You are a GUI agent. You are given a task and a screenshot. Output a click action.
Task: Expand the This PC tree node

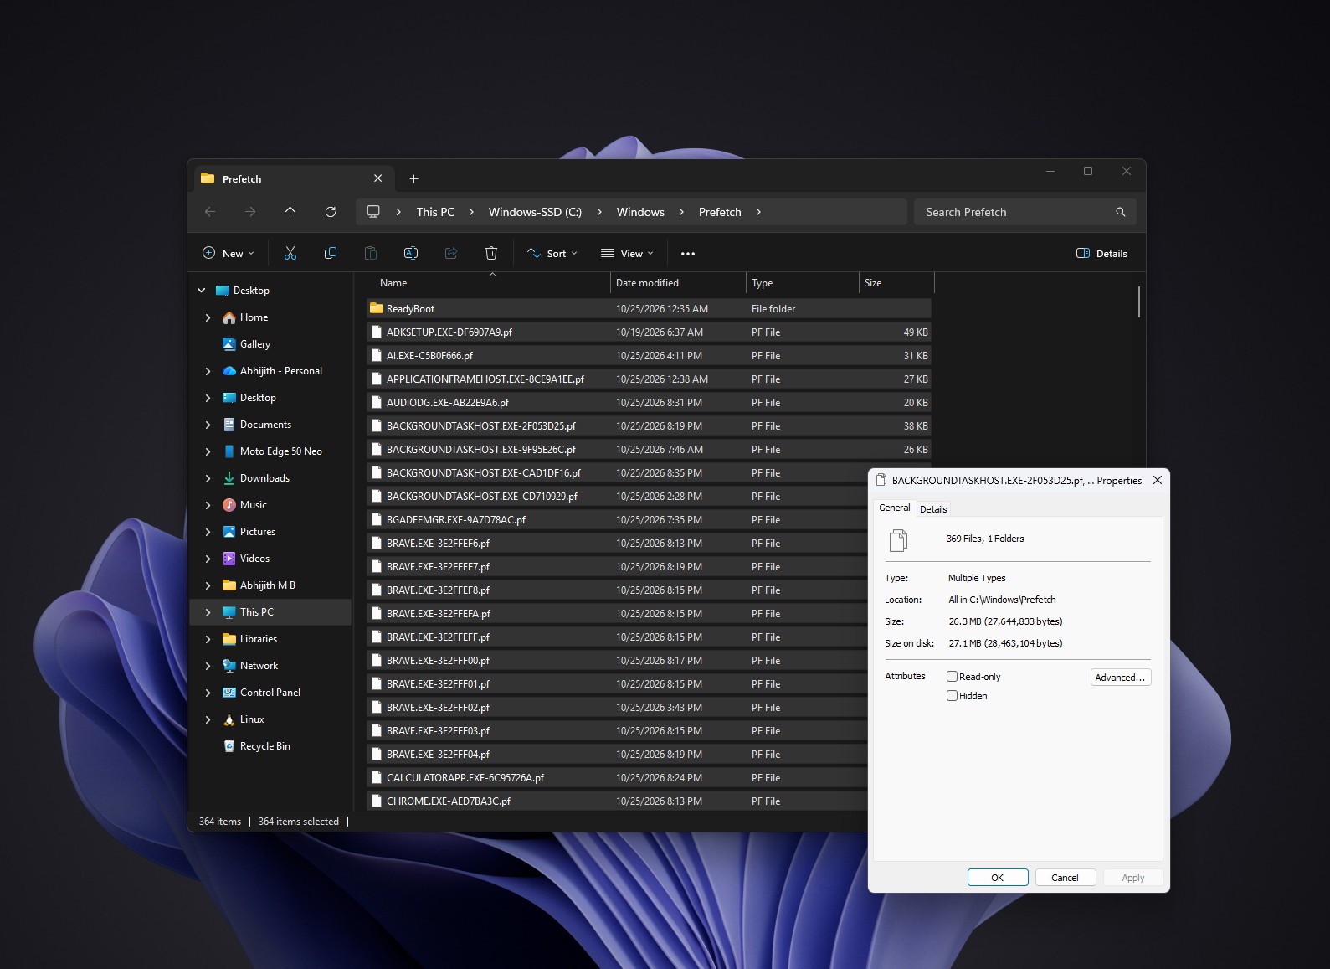coord(208,612)
